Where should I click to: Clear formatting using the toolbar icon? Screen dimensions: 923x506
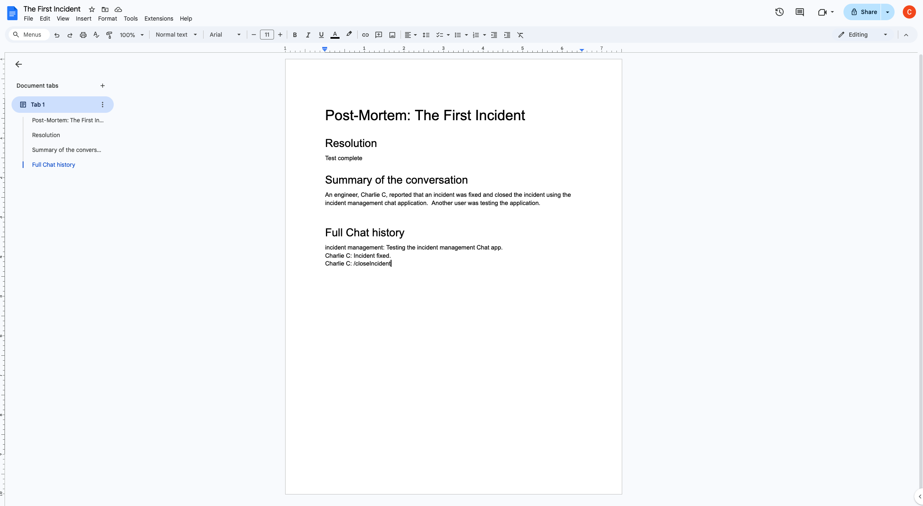[520, 35]
